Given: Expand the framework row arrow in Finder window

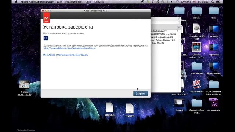Looking at the screenshot, I should (178, 31).
